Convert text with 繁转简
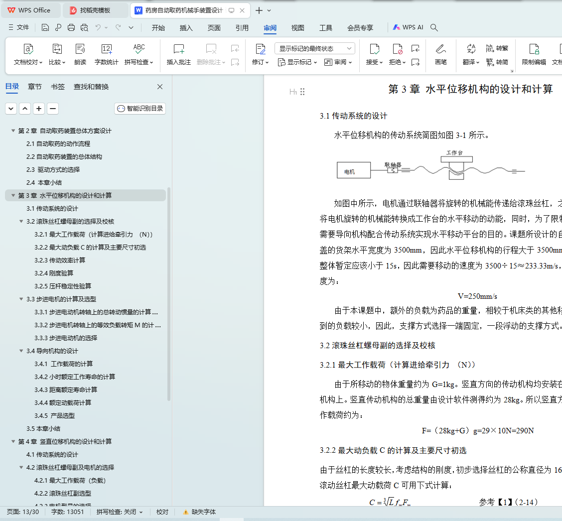 pyautogui.click(x=497, y=62)
